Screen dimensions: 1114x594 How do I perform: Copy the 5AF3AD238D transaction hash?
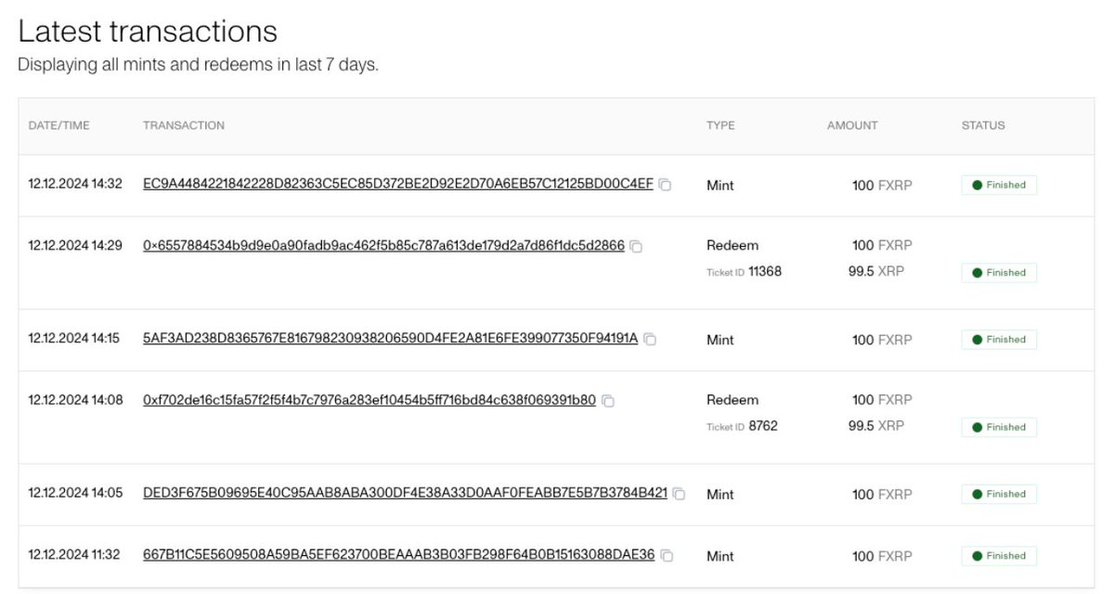point(650,340)
